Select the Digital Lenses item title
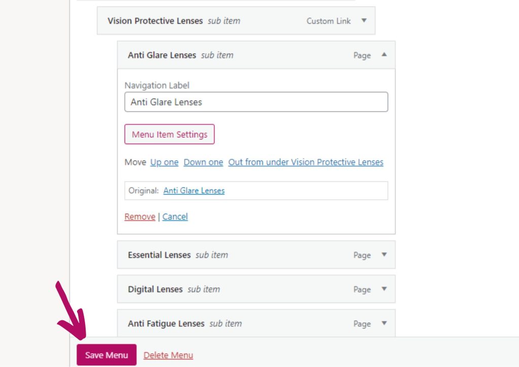Viewport: 519px width, 367px height. (x=155, y=289)
